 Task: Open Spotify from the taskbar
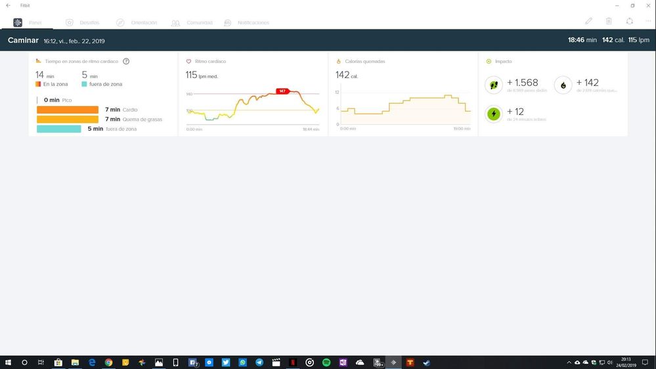[x=326, y=362]
